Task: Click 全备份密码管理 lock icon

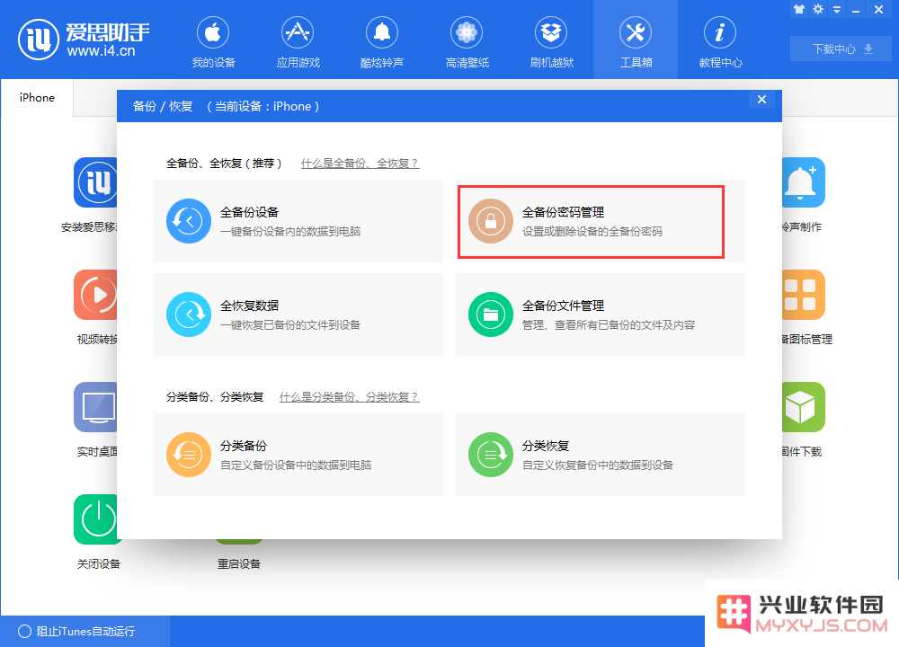Action: tap(491, 221)
